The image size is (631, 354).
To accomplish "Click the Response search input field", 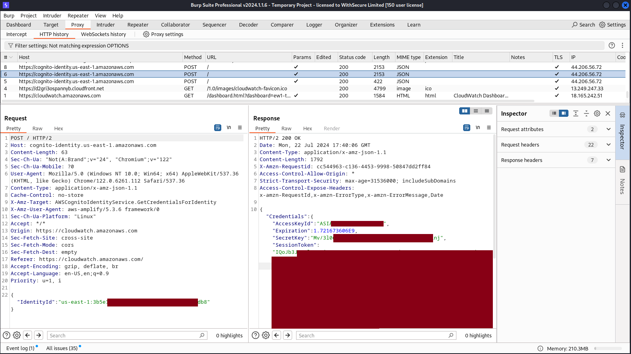I will point(376,335).
